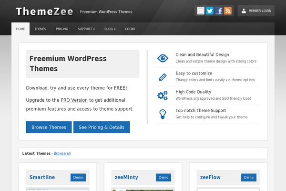Image resolution: width=286 pixels, height=191 pixels.
Task: Launch the zeeFlow Demo button
Action: click(x=249, y=178)
